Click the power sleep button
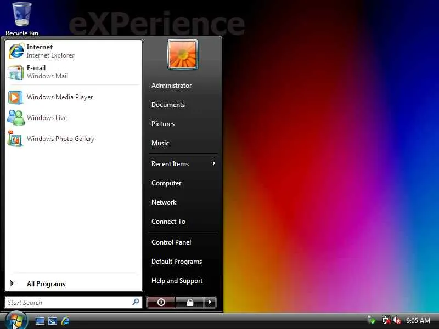This screenshot has width=439, height=329. coord(161,302)
